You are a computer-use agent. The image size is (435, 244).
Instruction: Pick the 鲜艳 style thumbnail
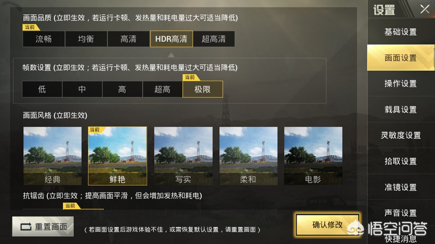(x=117, y=156)
